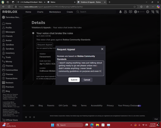
Task: Open File Explorer from taskbar
Action: click(98, 125)
